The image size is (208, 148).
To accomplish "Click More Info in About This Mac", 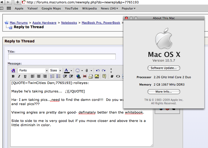I will point(164,92).
